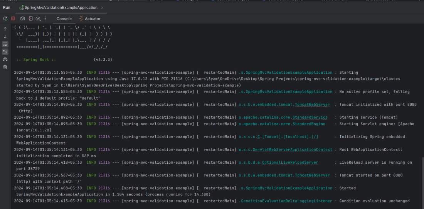Open the three-dot more options menu
This screenshot has width=424, height=209.
click(45, 18)
